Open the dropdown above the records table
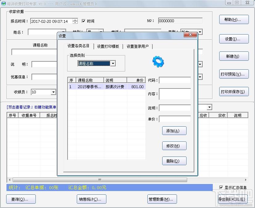 tap(209, 107)
